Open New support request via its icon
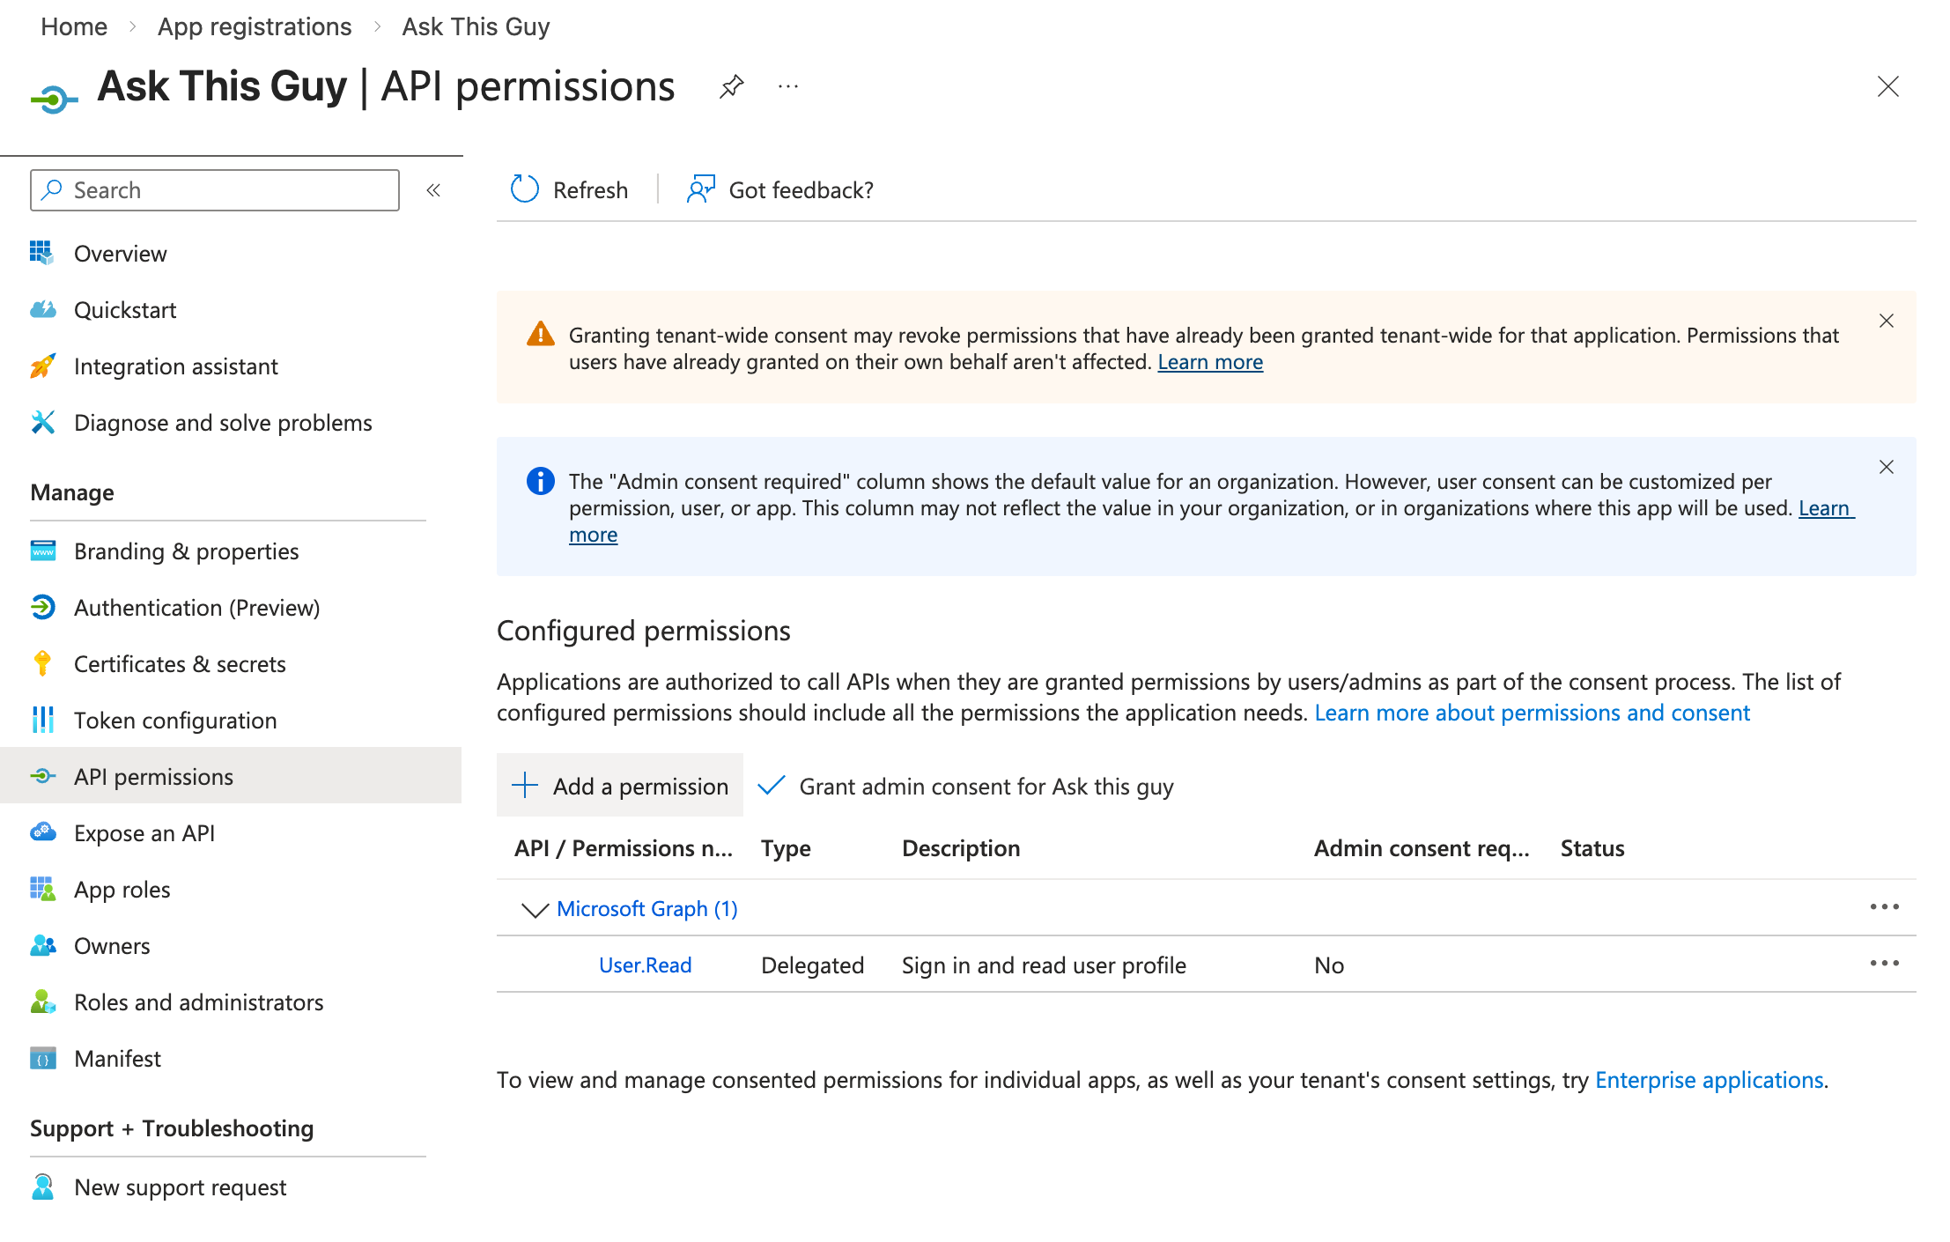The height and width of the screenshot is (1242, 1950). [x=41, y=1187]
